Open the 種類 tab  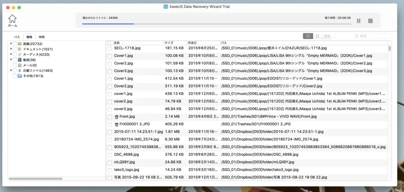[29, 37]
